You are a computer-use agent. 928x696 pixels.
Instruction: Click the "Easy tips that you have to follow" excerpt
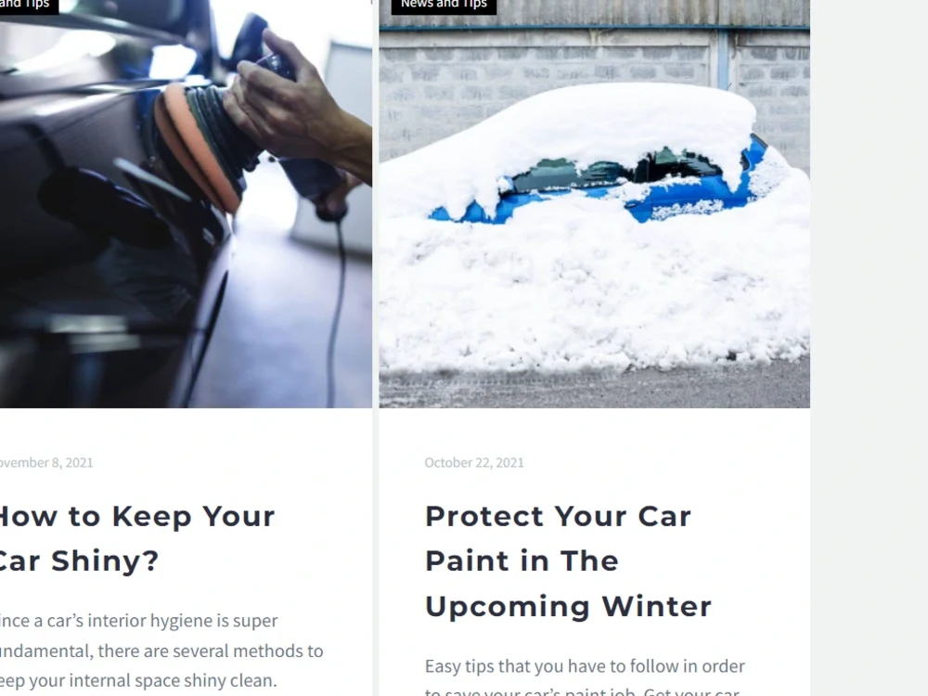(x=585, y=676)
